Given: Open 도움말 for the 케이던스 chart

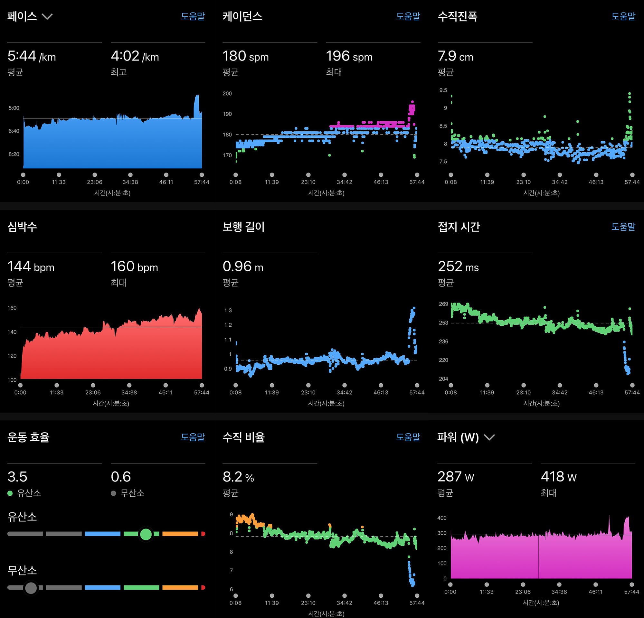Looking at the screenshot, I should click(x=408, y=16).
